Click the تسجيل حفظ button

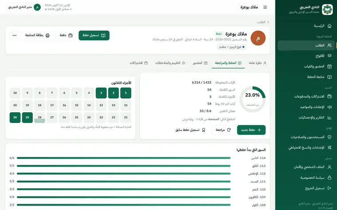tap(94, 35)
